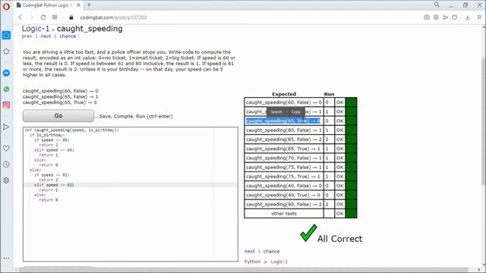486x273 pixels.
Task: Close the CodingBat Python Logic-1 tab
Action: coord(78,5)
